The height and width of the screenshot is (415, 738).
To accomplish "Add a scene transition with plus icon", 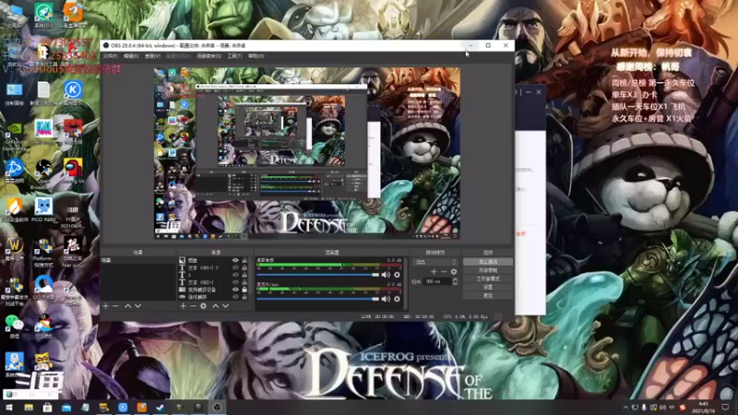I will click(434, 271).
